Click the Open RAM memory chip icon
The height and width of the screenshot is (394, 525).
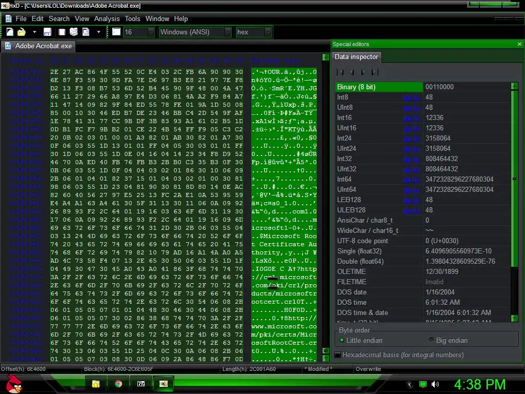62,32
